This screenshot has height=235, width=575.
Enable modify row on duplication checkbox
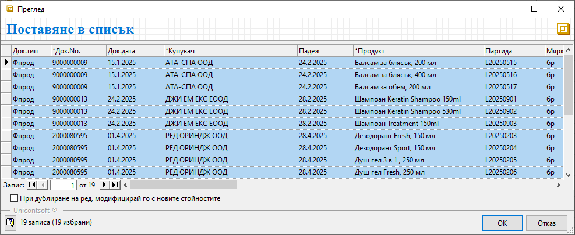coord(15,198)
